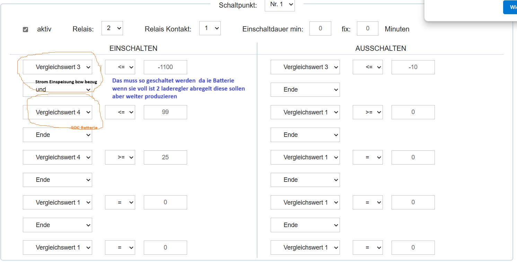Screen dimensions: 517x262
Task: Open the >= operator dropdown beside value 25
Action: pyautogui.click(x=120, y=157)
